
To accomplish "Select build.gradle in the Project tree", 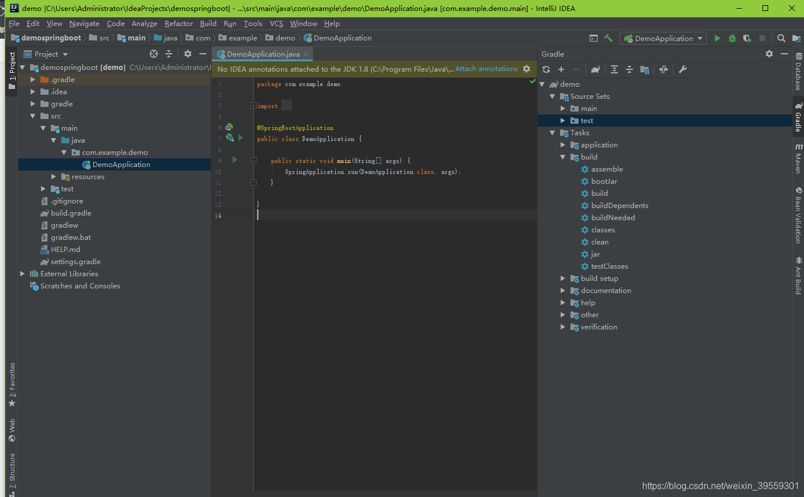I will [x=71, y=213].
